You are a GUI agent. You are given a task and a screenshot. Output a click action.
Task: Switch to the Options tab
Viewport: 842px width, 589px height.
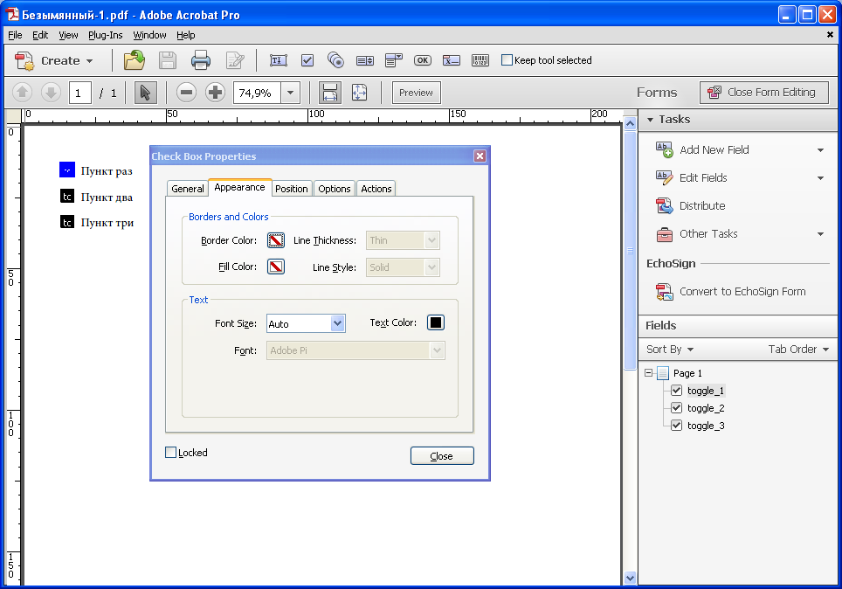pyautogui.click(x=334, y=189)
